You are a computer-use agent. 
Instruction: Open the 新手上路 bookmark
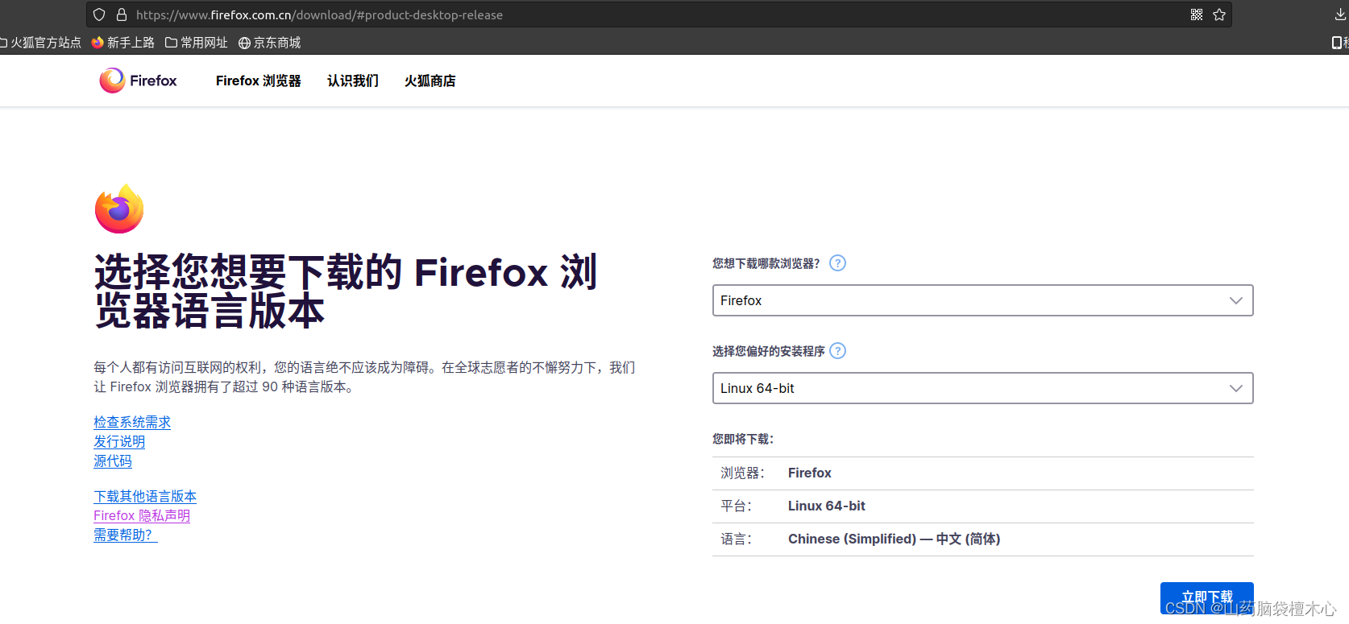pyautogui.click(x=123, y=43)
